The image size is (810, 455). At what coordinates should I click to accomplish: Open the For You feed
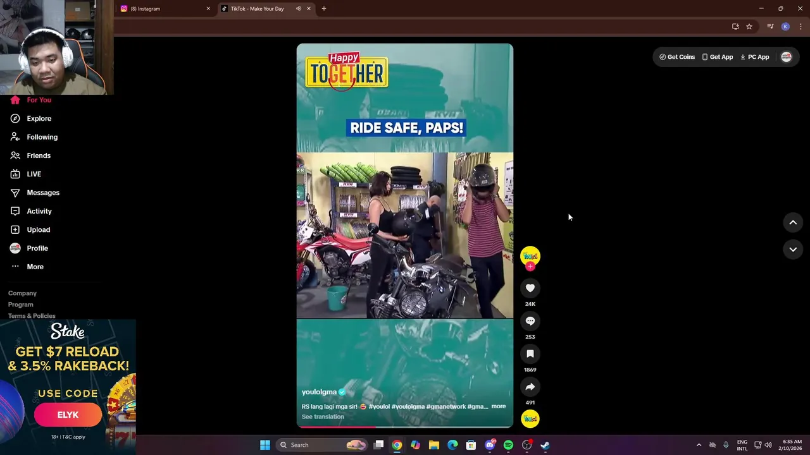(30, 100)
